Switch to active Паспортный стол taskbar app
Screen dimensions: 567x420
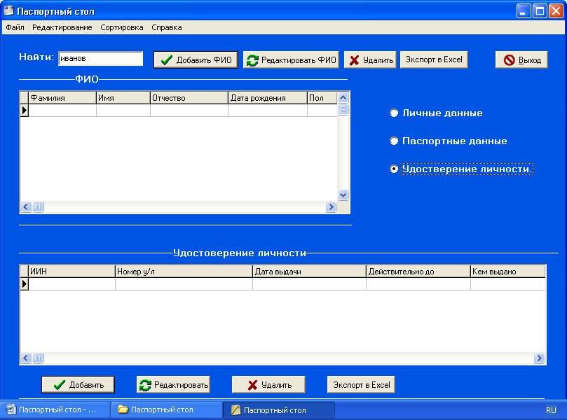279,410
